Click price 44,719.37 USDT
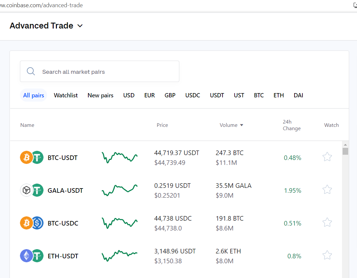The width and height of the screenshot is (357, 278). point(177,153)
